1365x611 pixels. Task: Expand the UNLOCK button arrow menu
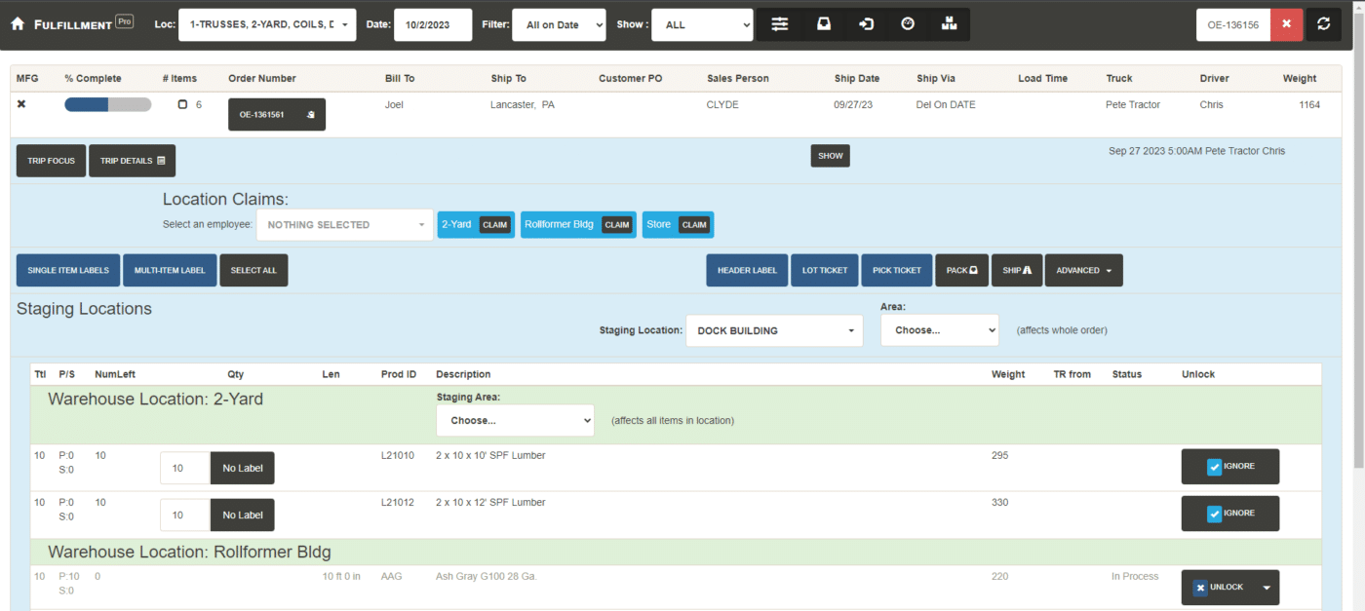point(1266,588)
